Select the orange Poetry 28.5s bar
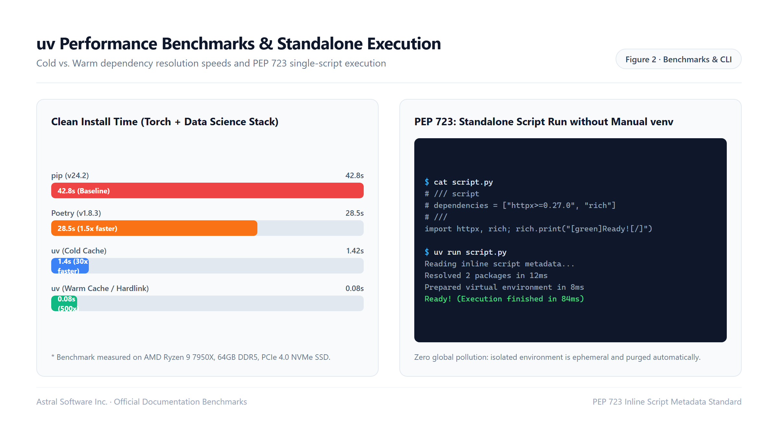The height and width of the screenshot is (438, 778). pos(154,228)
